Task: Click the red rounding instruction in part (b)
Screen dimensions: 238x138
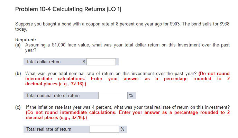Action: [127, 79]
